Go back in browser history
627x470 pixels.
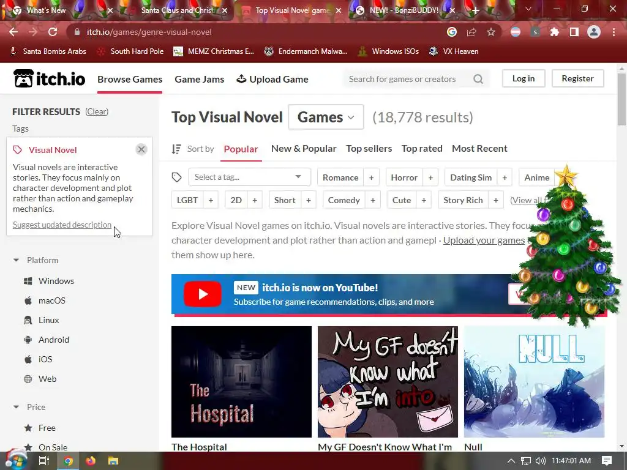(13, 32)
